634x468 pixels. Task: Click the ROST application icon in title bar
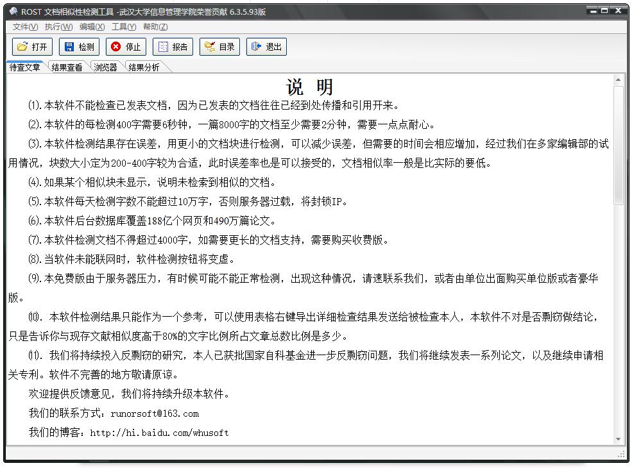13,12
